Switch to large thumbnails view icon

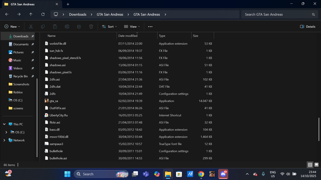(x=316, y=165)
